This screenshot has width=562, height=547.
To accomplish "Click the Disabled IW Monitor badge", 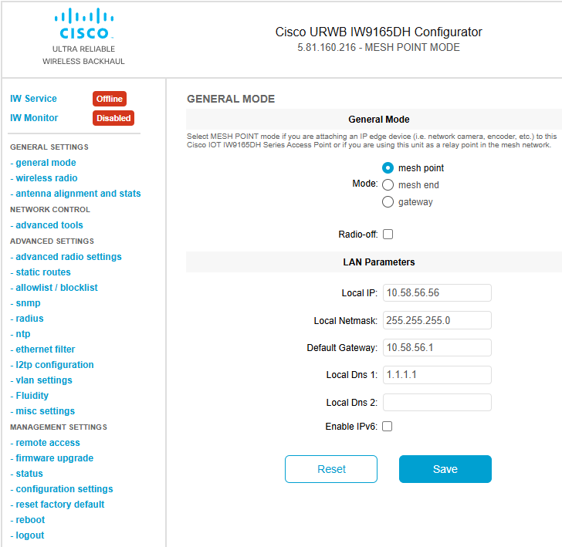I will tap(113, 118).
